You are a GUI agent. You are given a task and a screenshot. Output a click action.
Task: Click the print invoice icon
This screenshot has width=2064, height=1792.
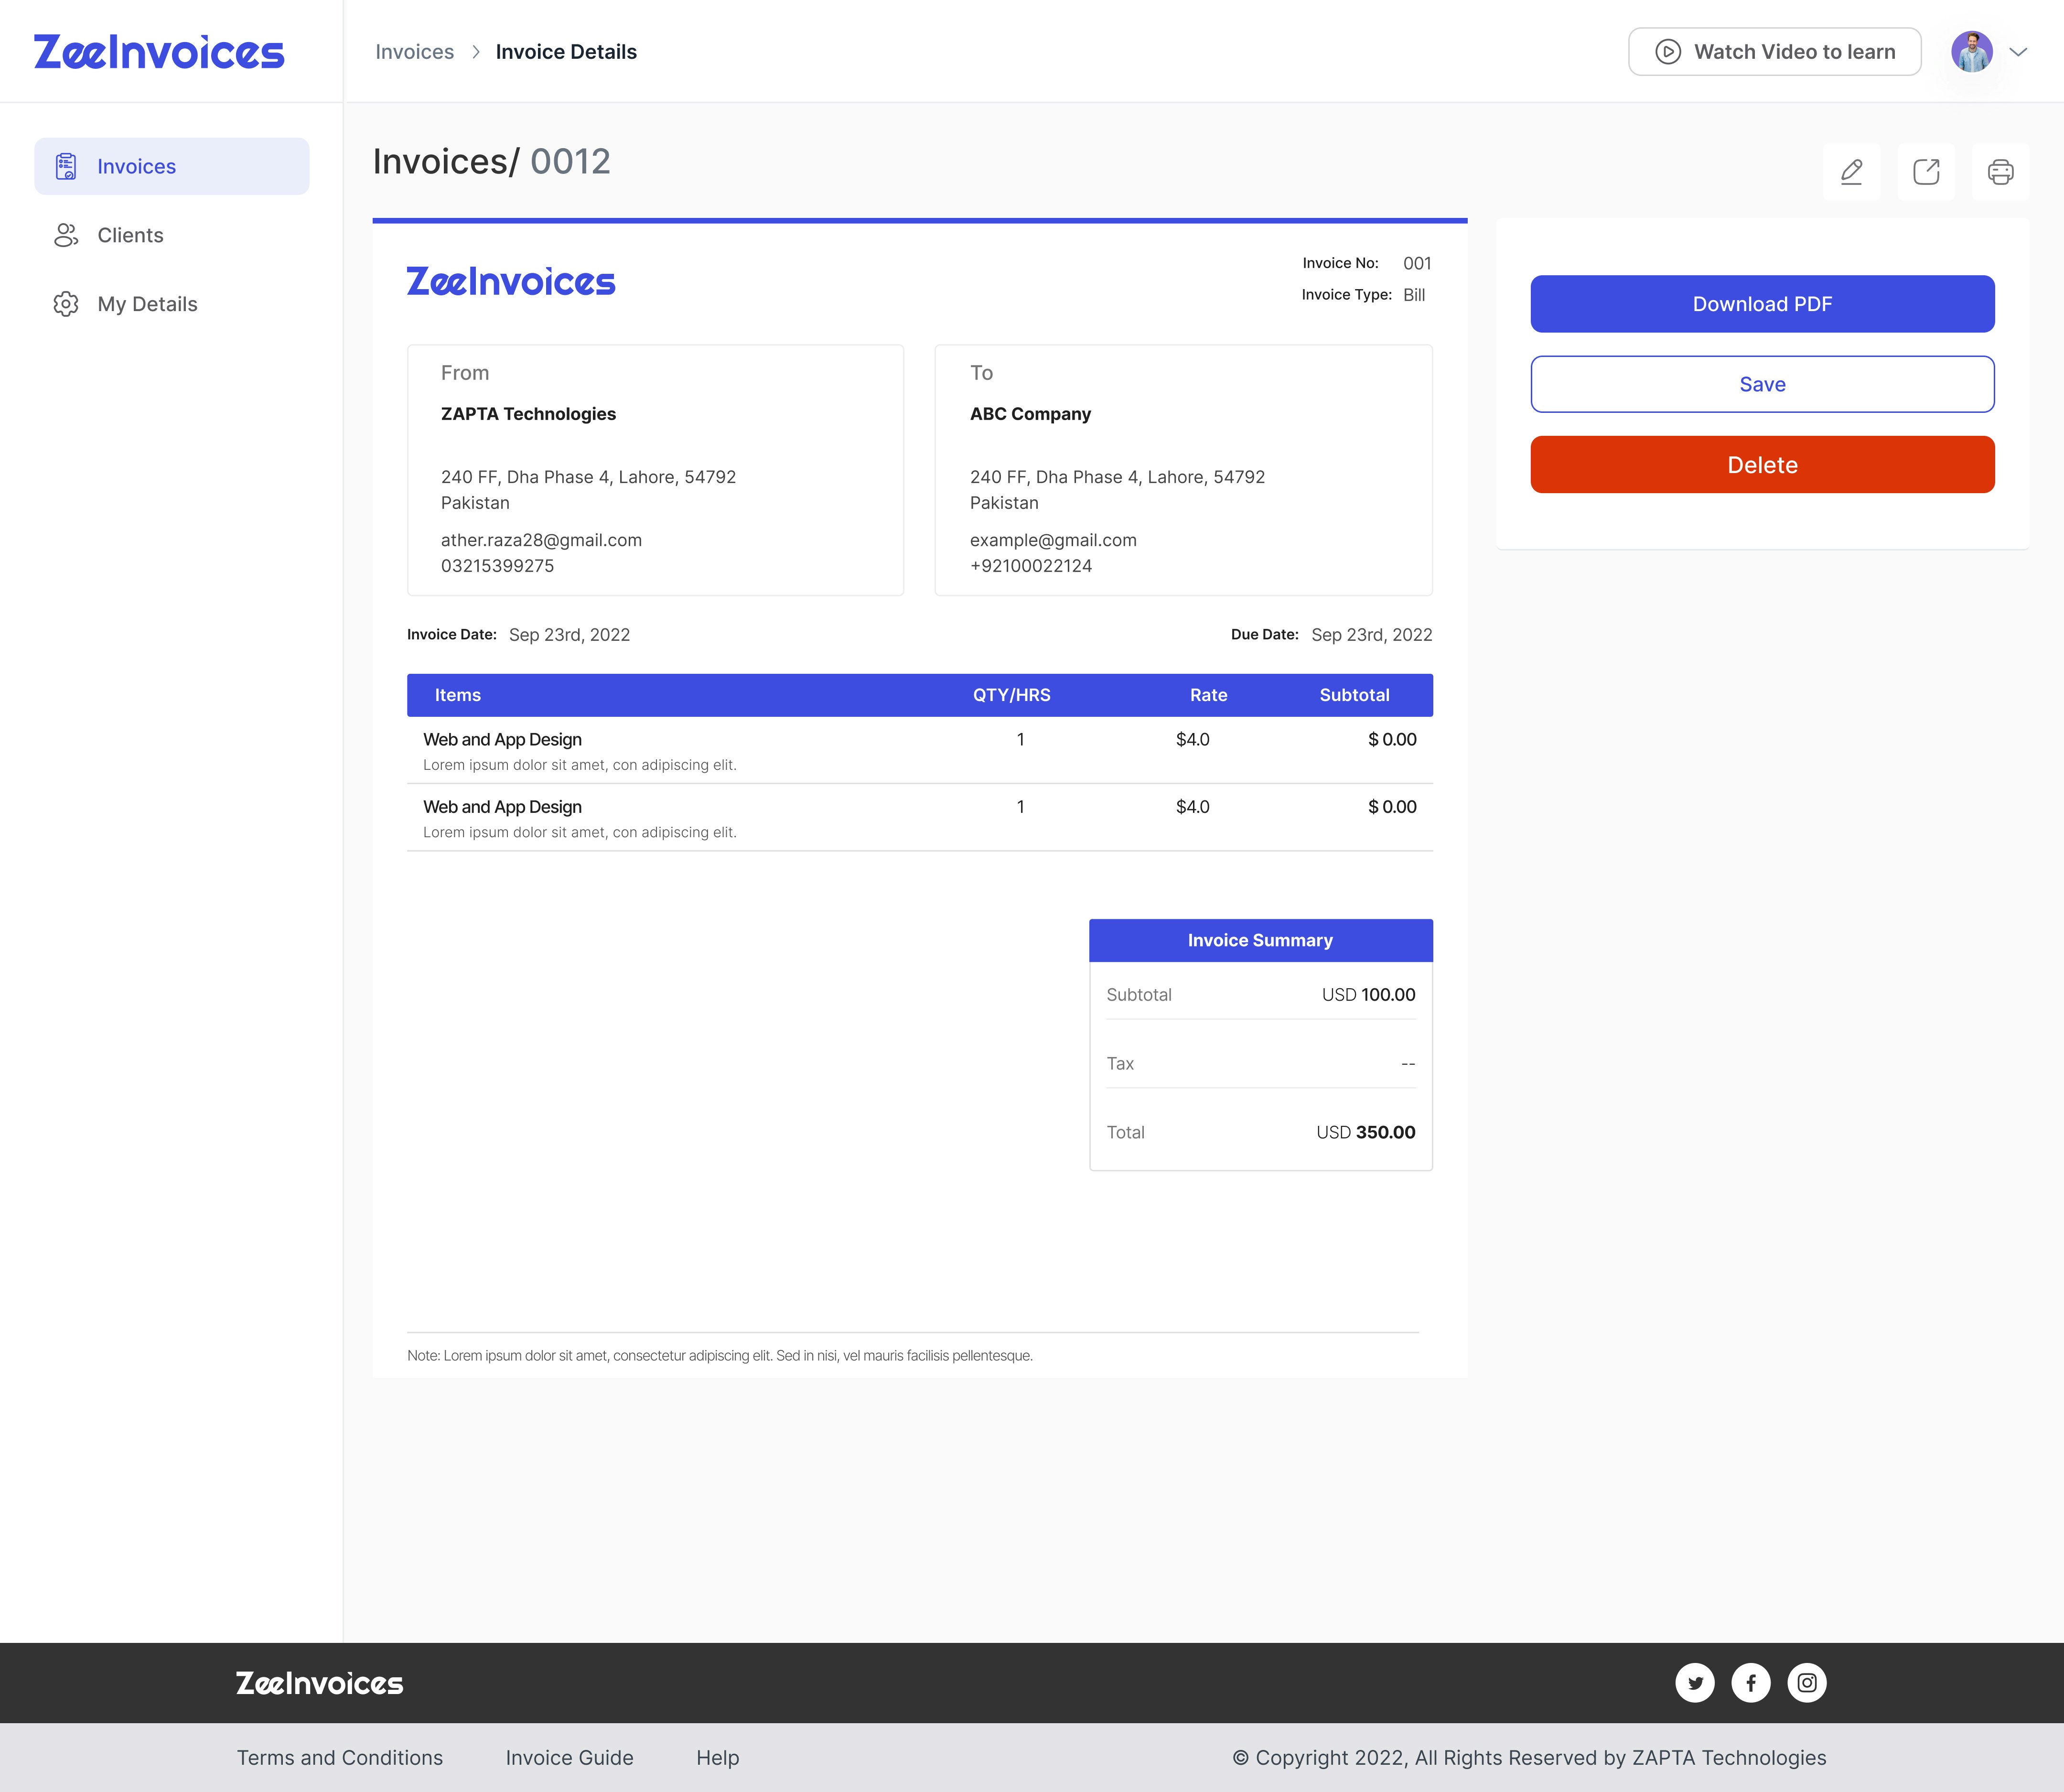pyautogui.click(x=2000, y=172)
